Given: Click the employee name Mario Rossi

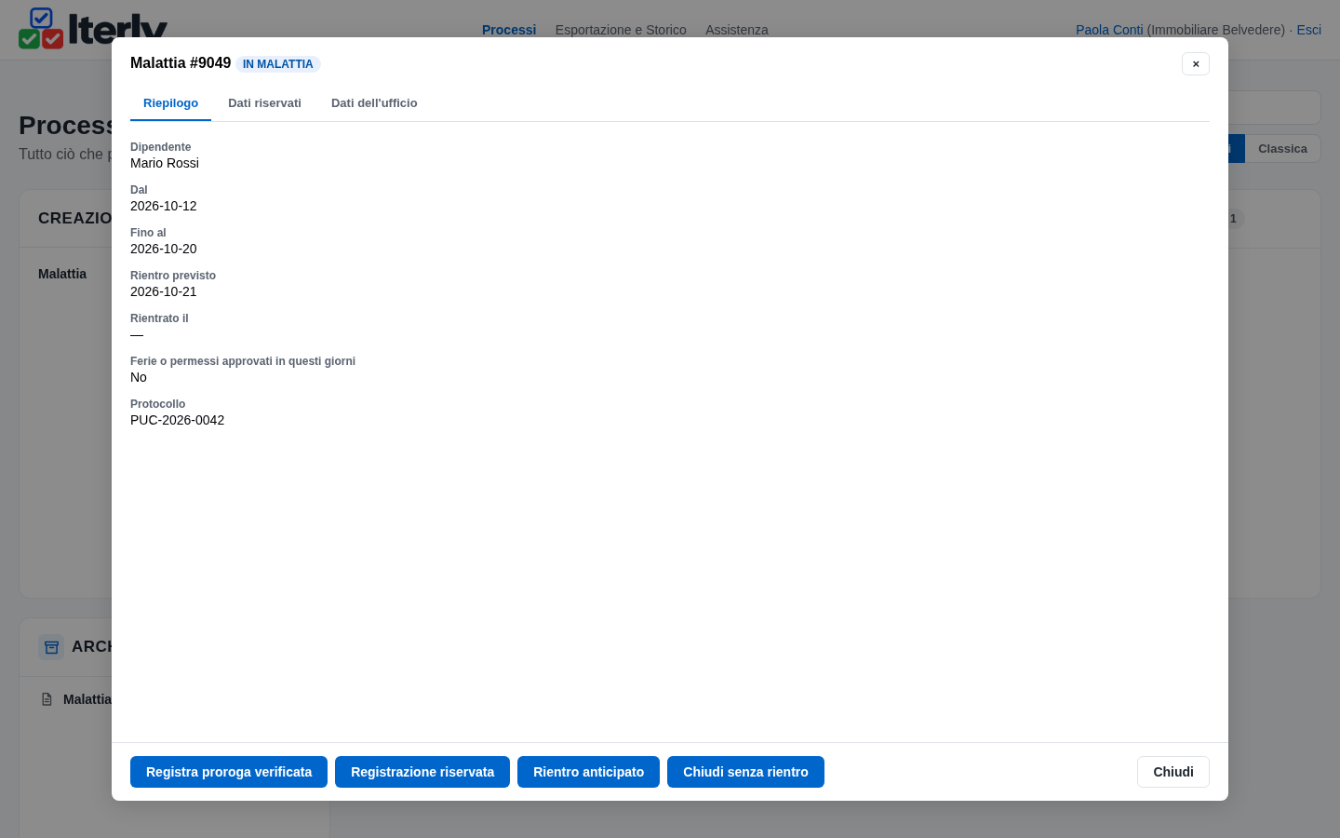Looking at the screenshot, I should tap(165, 163).
